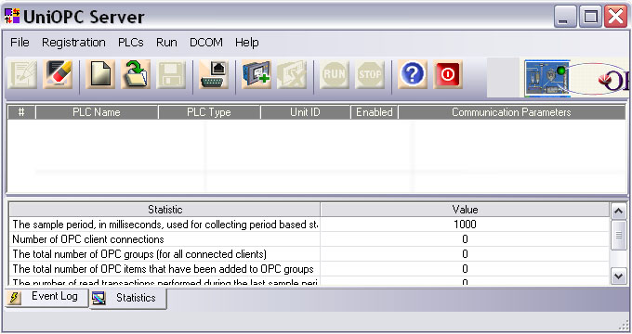Click the eraser clear toolbar icon
The height and width of the screenshot is (334, 632).
click(x=58, y=74)
